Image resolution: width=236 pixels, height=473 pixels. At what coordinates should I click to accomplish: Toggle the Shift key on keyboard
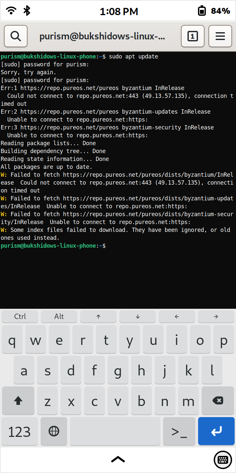[18, 400]
